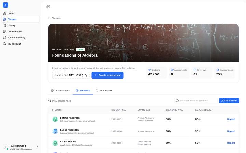
Task: Click Fatima Anderson's avatar
Action: click(55, 119)
